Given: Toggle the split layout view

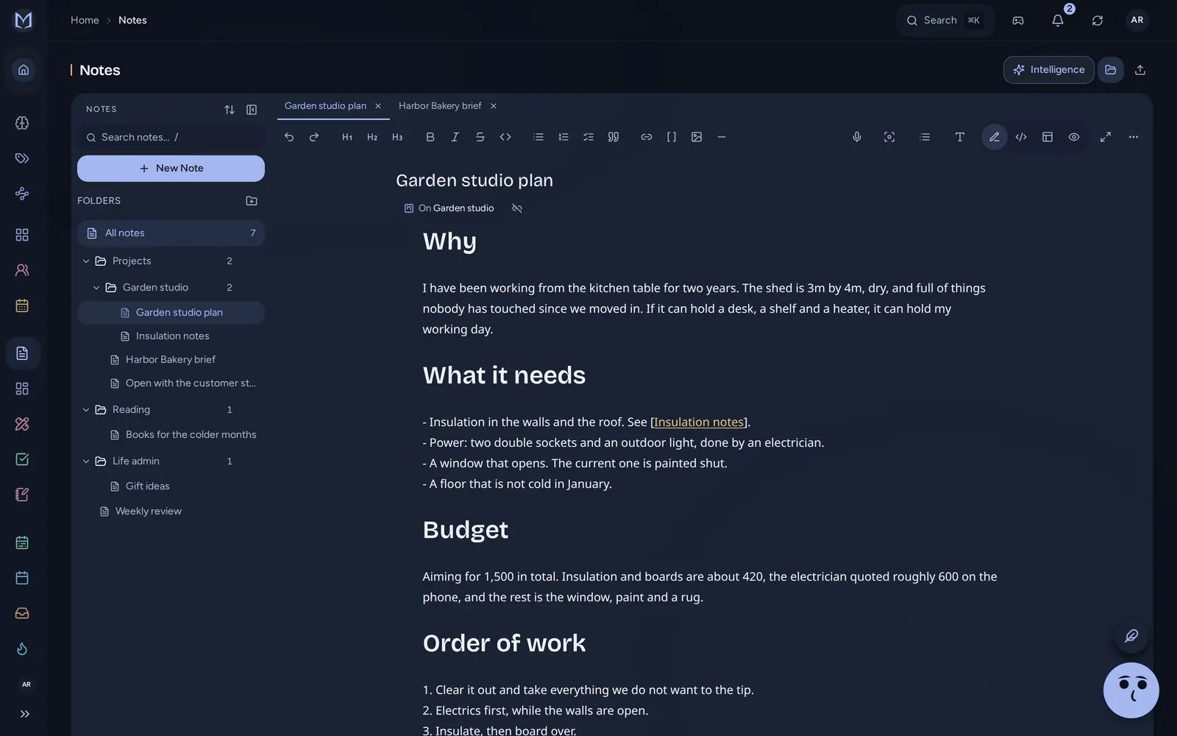Looking at the screenshot, I should (1048, 137).
